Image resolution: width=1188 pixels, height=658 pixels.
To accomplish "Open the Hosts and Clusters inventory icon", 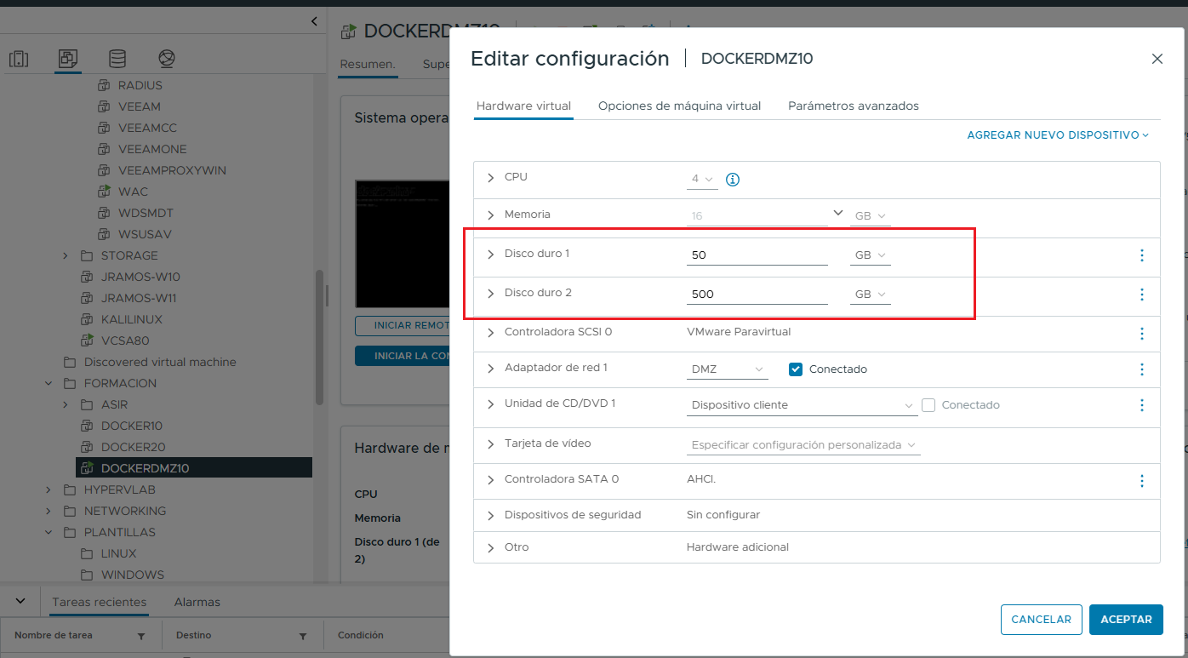I will click(19, 59).
